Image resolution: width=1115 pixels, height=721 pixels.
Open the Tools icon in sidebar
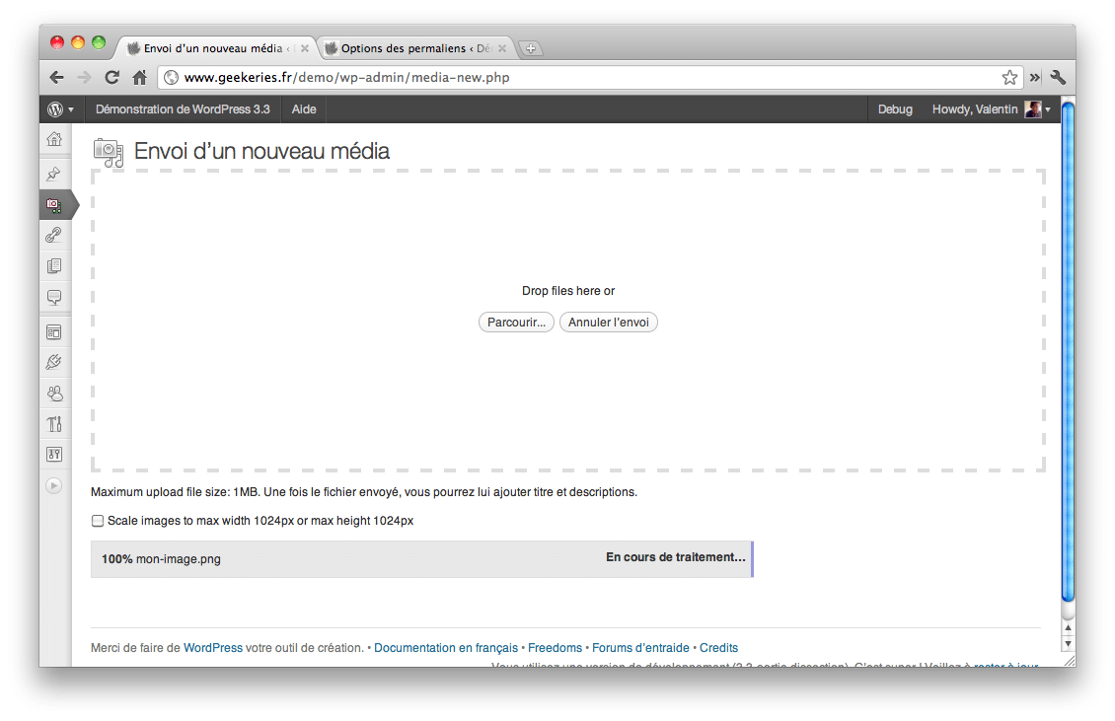tap(54, 424)
